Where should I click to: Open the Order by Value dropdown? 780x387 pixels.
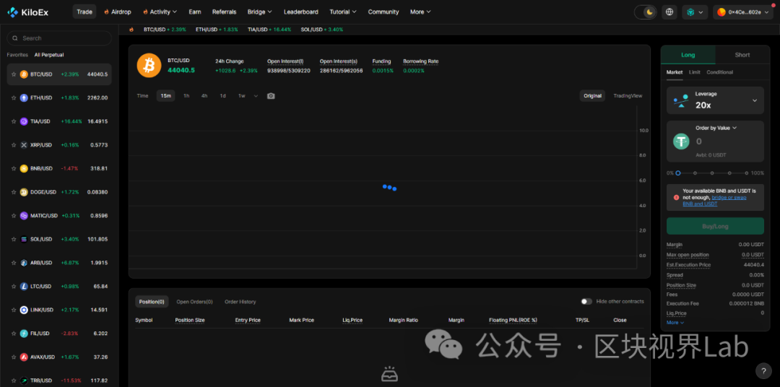pyautogui.click(x=716, y=128)
